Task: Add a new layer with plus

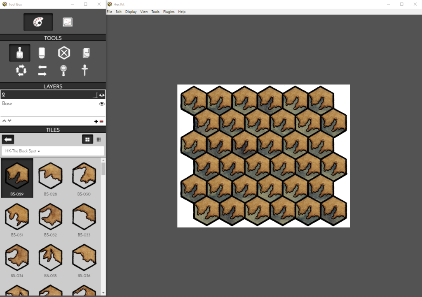Action: pyautogui.click(x=96, y=121)
